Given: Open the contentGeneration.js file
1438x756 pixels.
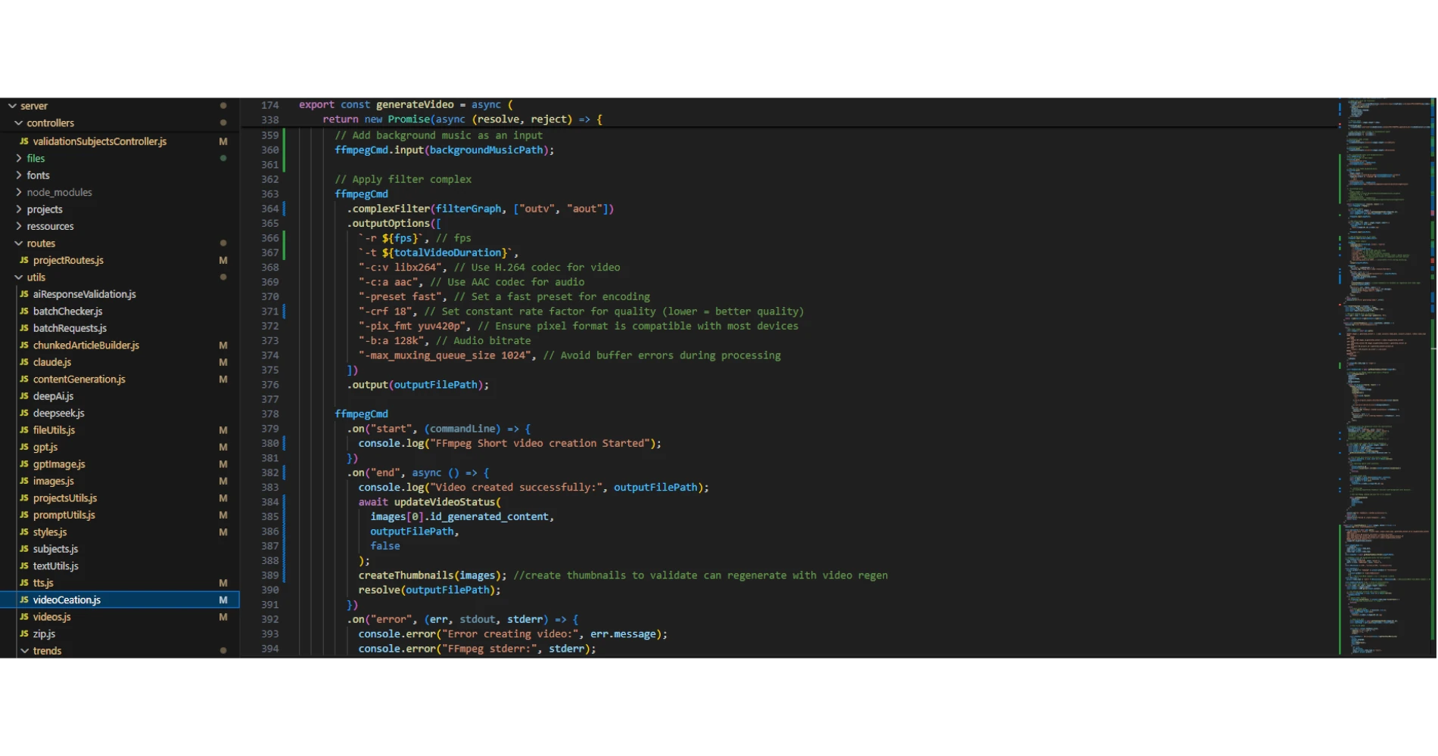Looking at the screenshot, I should click(79, 379).
